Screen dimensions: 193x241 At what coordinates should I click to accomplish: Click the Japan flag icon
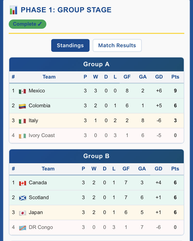pos(23,213)
